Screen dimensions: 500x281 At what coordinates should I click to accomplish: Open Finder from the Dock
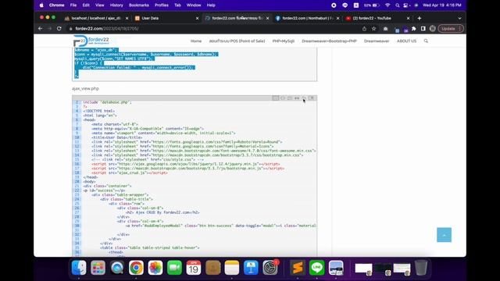(79, 268)
